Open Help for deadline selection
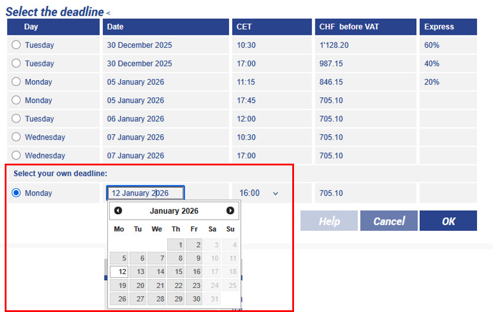The width and height of the screenshot is (493, 312). [329, 221]
